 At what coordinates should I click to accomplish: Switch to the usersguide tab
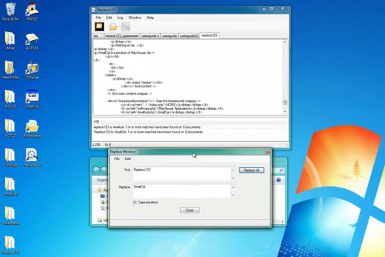(x=169, y=36)
